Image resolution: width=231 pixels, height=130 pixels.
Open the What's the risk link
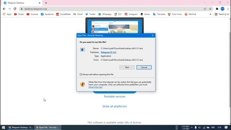pyautogui.click(x=95, y=87)
